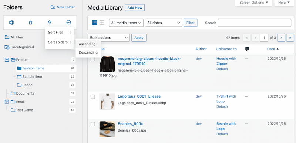Open the neoprene-big-zipper-hoodie file title
296x143 pixels.
149,61
